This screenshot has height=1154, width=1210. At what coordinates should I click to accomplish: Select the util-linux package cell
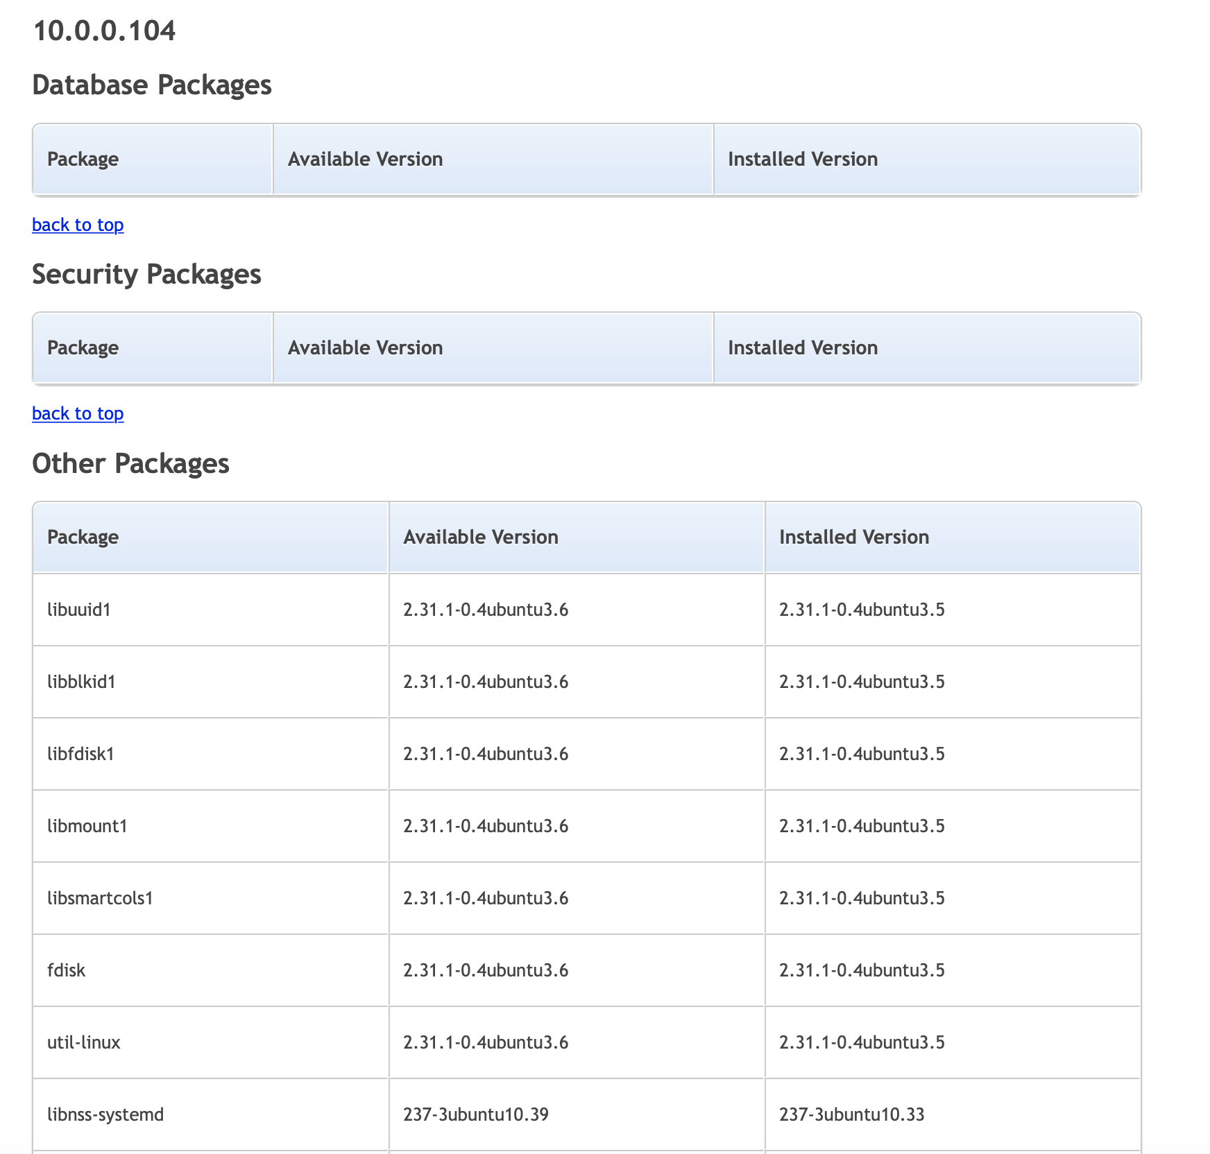[210, 1042]
